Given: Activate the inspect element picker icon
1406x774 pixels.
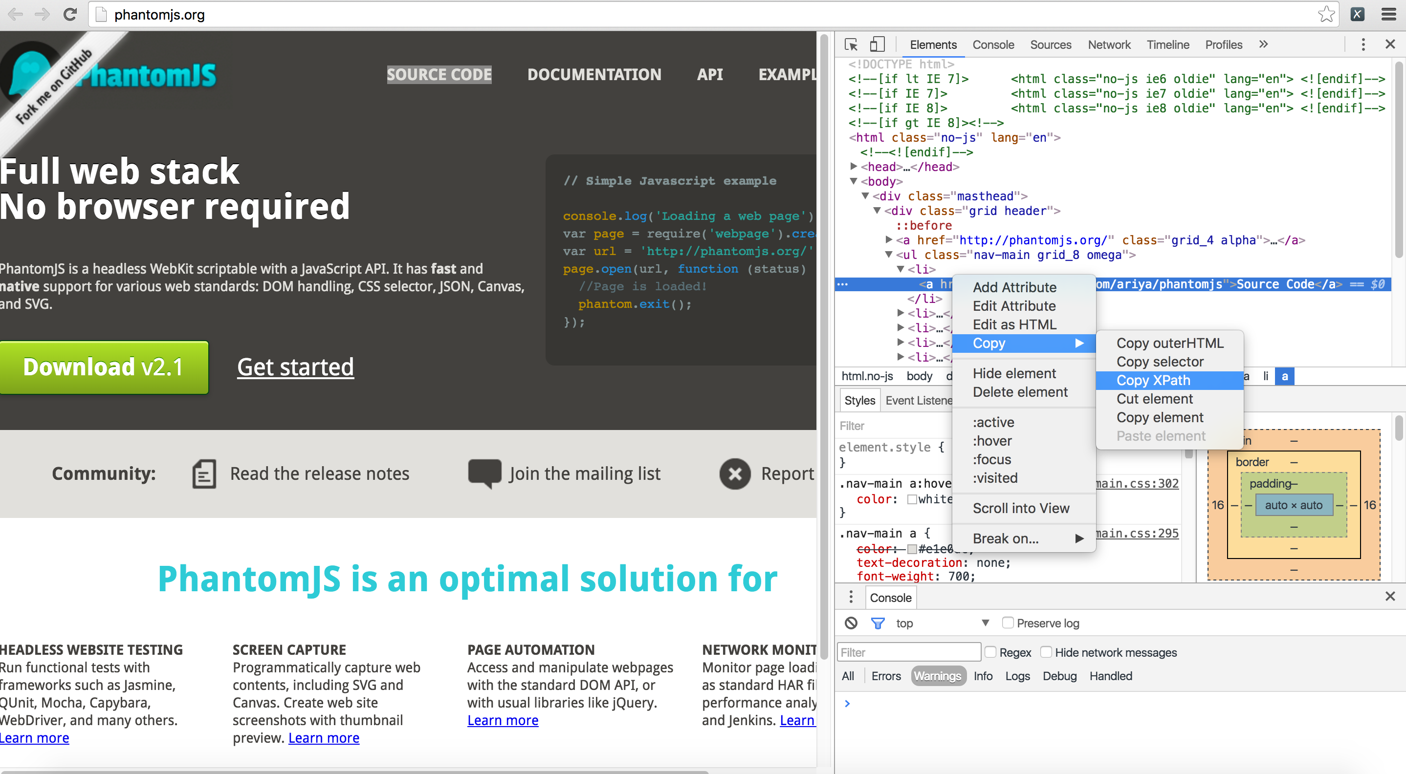Looking at the screenshot, I should coord(851,44).
